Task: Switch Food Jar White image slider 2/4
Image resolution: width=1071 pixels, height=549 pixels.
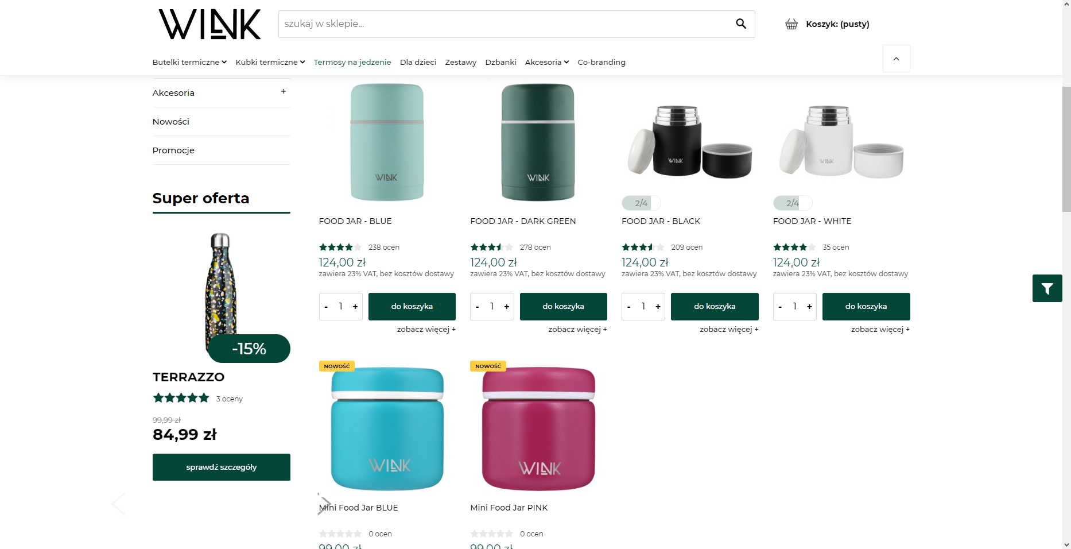Action: pos(793,203)
